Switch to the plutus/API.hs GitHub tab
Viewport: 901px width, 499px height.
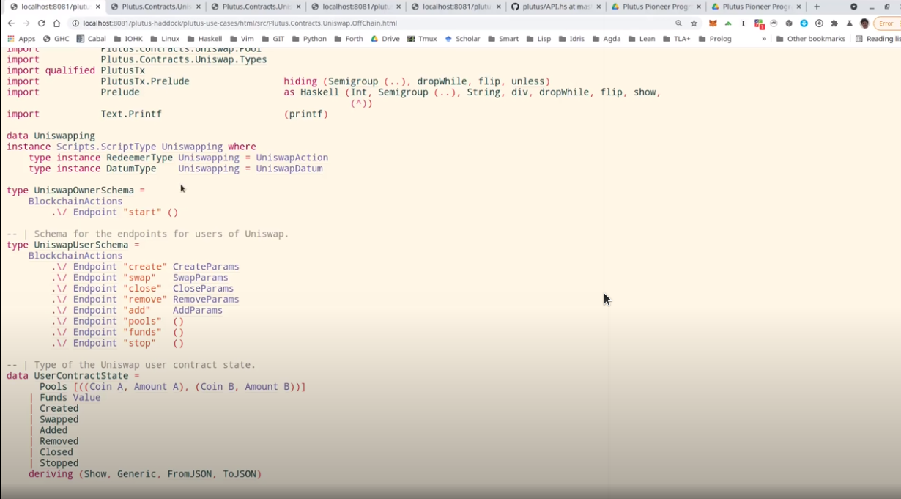point(551,7)
